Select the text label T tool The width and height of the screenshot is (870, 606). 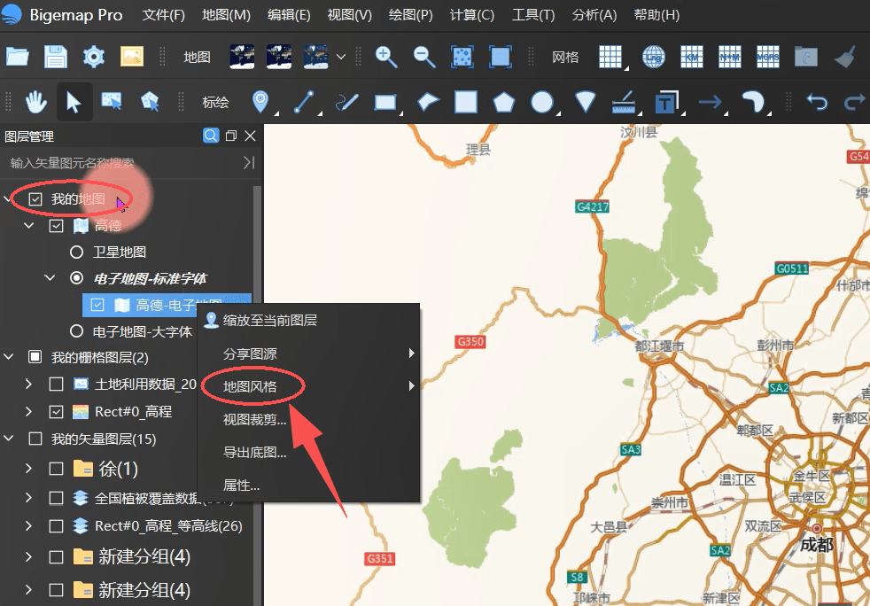point(666,102)
